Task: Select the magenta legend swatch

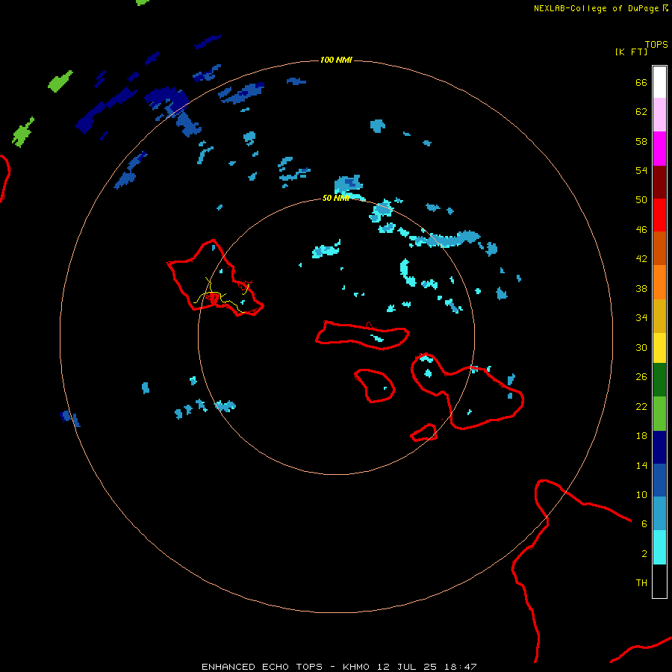Action: tap(659, 149)
